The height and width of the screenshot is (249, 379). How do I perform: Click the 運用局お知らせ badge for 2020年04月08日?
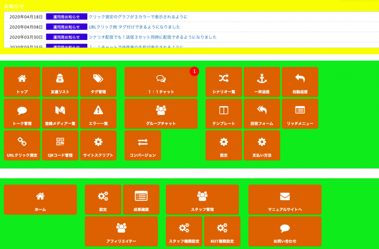[67, 27]
